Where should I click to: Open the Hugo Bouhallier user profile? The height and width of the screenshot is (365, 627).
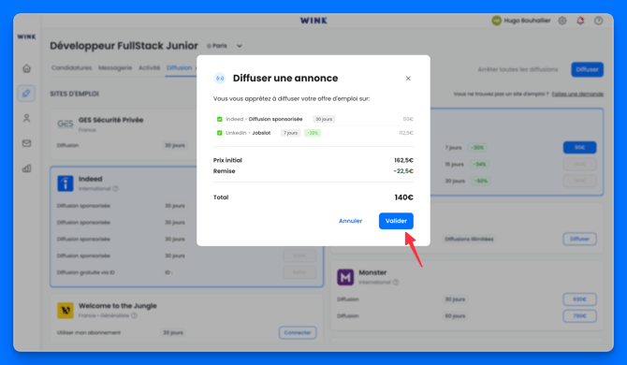521,21
